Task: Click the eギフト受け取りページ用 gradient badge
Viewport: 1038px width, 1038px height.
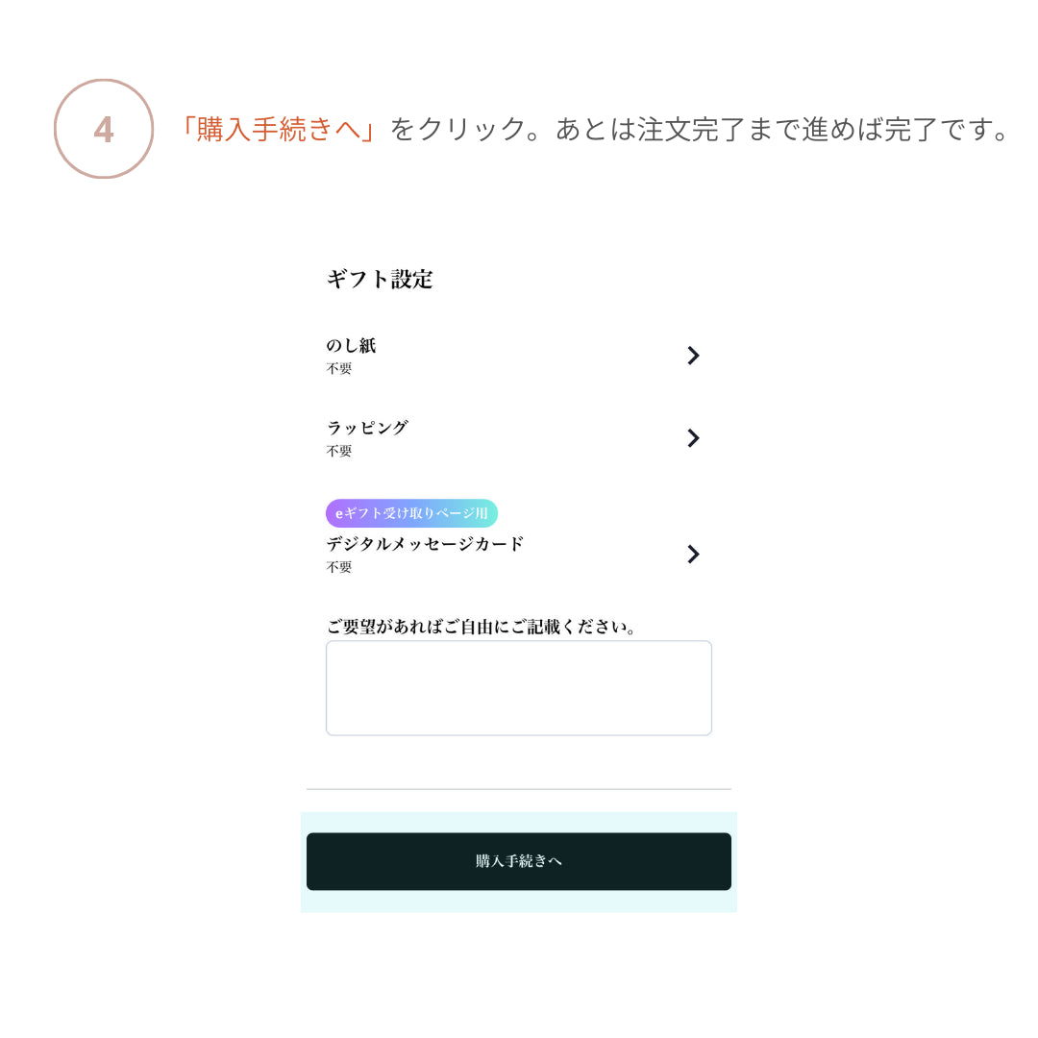Action: click(411, 513)
